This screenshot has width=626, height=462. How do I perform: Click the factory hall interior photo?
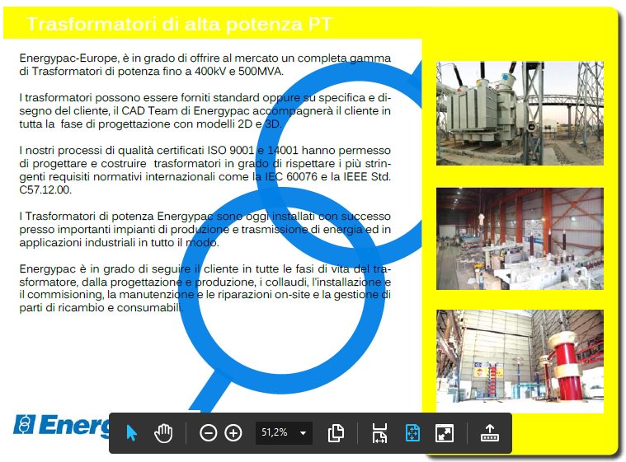520,239
